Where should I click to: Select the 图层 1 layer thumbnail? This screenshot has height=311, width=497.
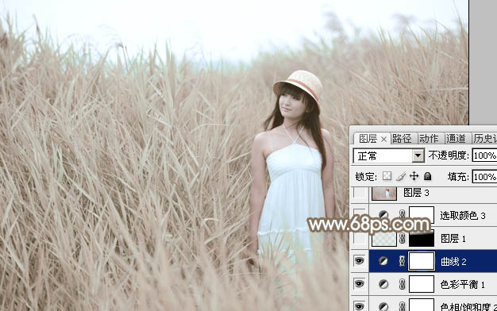[x=383, y=239]
